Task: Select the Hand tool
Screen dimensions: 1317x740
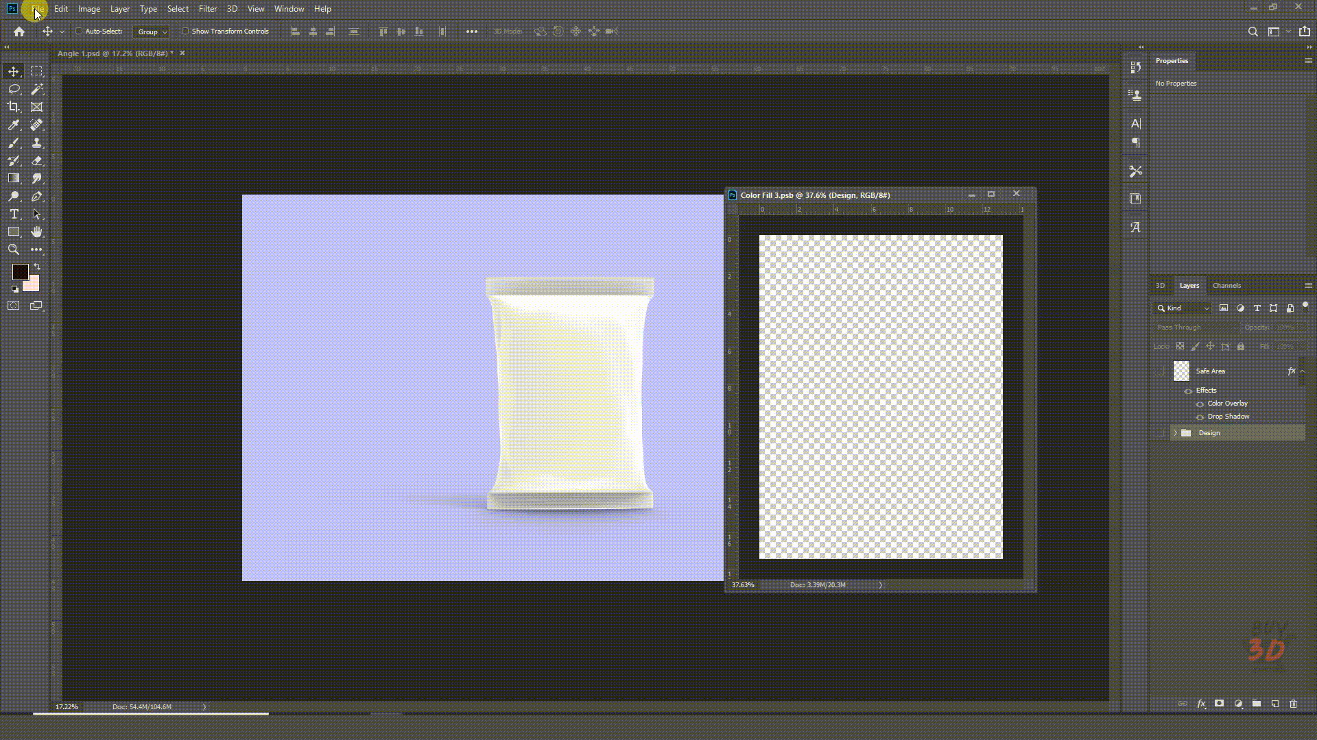Action: pos(36,232)
